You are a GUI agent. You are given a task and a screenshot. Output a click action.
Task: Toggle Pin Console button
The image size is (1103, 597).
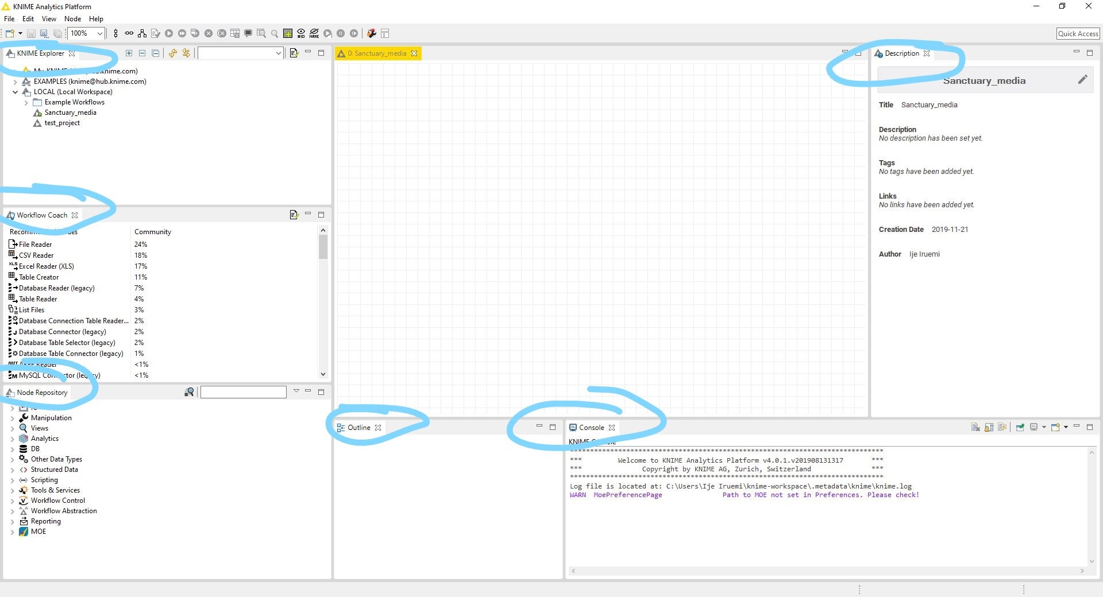(1020, 427)
